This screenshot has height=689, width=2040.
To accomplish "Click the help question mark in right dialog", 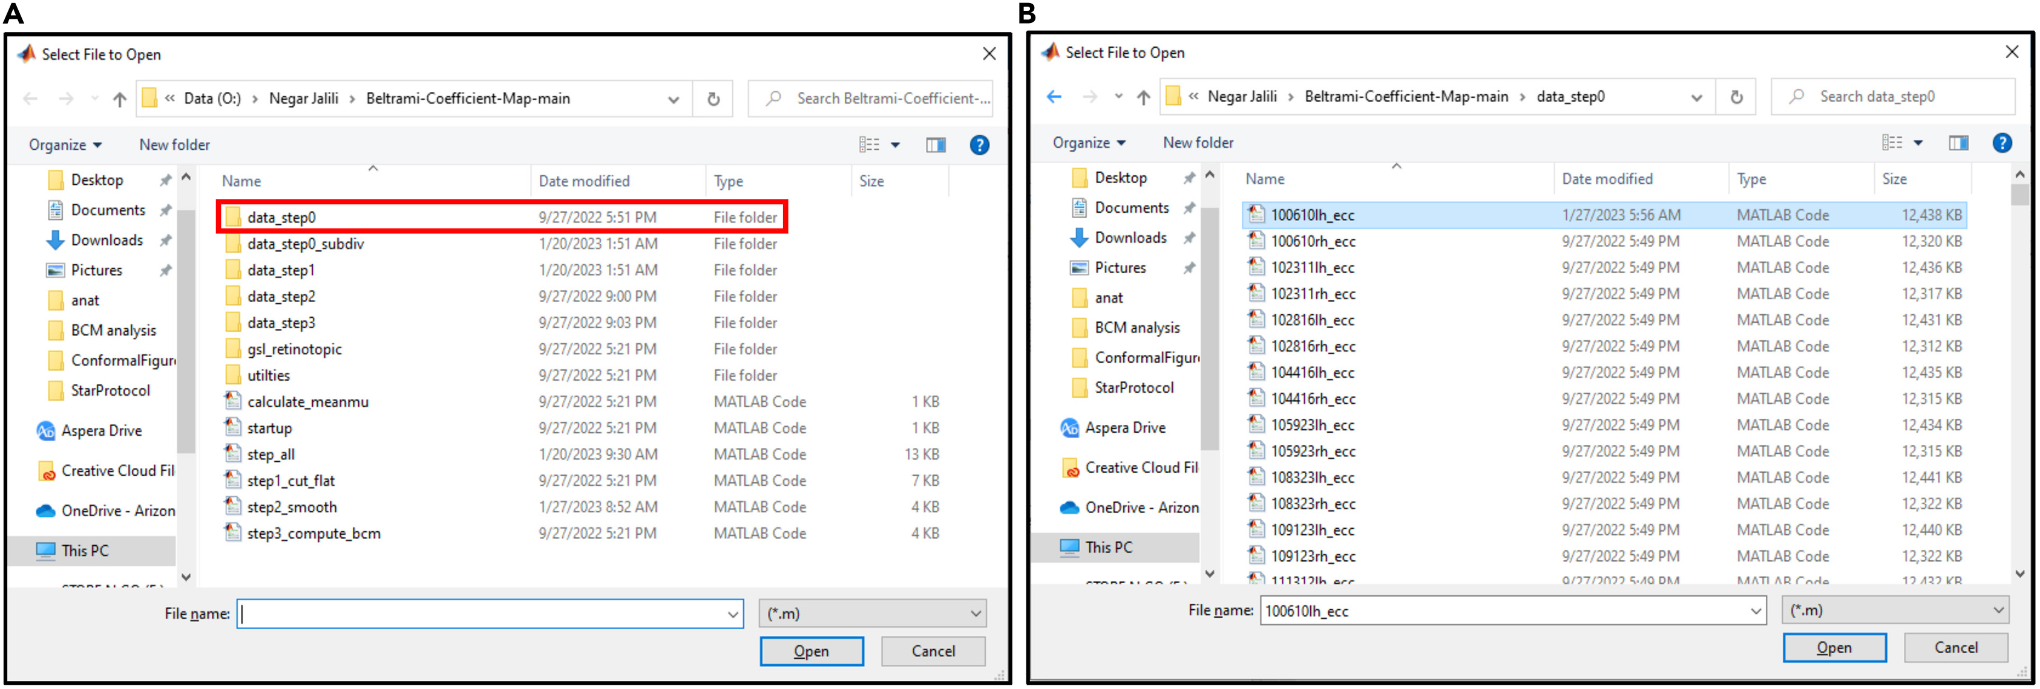I will tap(2001, 143).
